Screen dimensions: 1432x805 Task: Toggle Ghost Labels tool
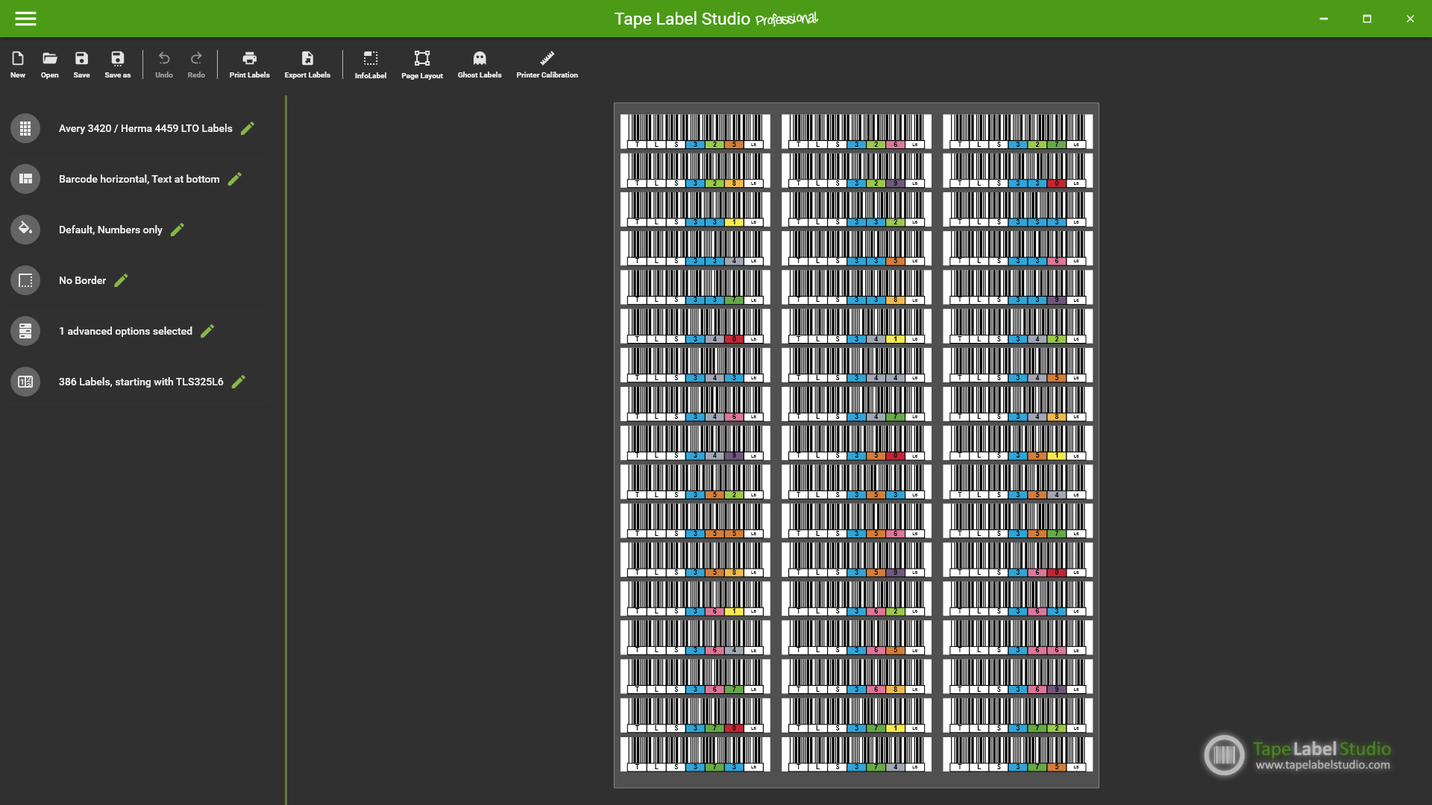(x=480, y=64)
